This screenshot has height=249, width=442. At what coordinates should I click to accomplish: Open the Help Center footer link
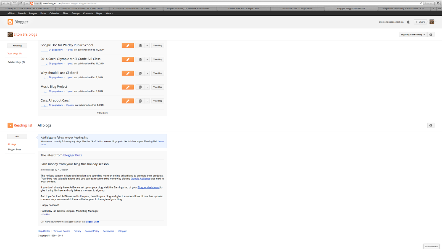(44, 231)
